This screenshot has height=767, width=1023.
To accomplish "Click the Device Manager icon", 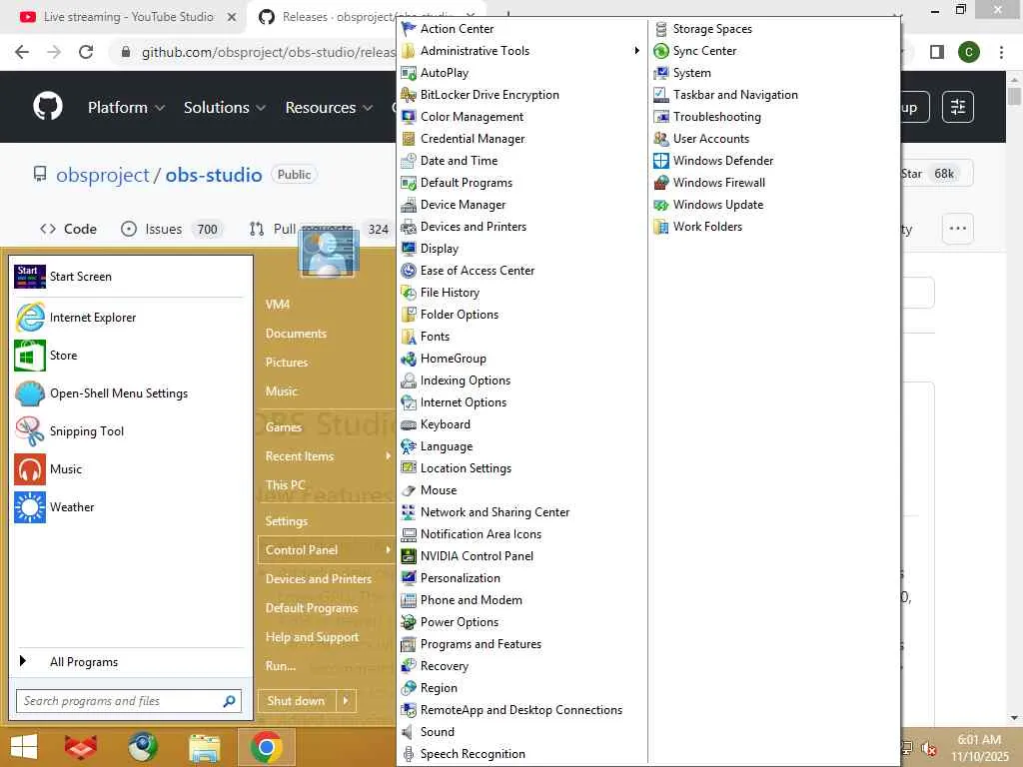I will click(x=409, y=205).
